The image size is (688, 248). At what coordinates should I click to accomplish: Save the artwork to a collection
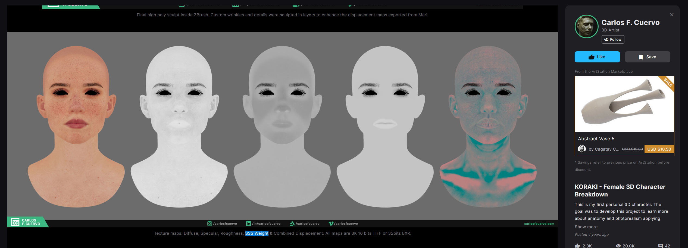pyautogui.click(x=647, y=57)
